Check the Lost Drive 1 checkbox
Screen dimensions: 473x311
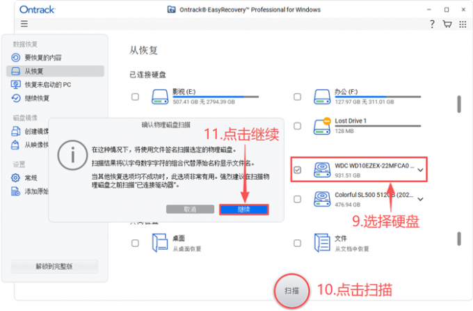298,126
